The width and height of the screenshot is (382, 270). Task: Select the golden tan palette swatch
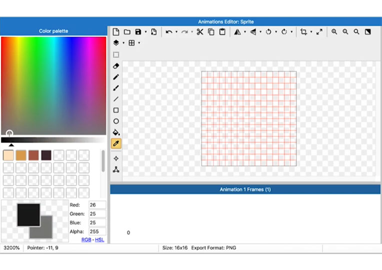[x=21, y=155]
